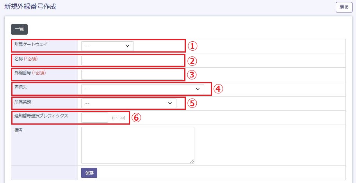Expand the 所属ゲートウェイ dropdown
Viewport: 356px width, 183px height.
point(107,46)
